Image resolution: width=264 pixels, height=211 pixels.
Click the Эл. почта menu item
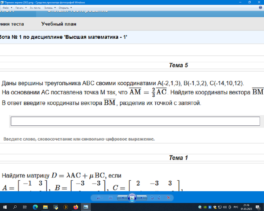[35, 8]
